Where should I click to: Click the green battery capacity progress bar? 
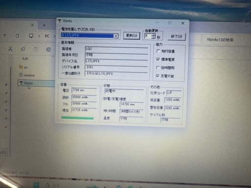[x=77, y=118]
